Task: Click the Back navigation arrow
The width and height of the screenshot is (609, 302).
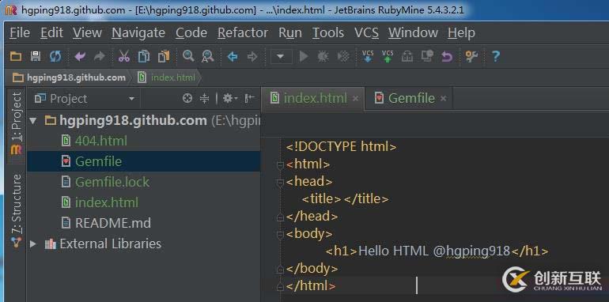Action: click(233, 57)
